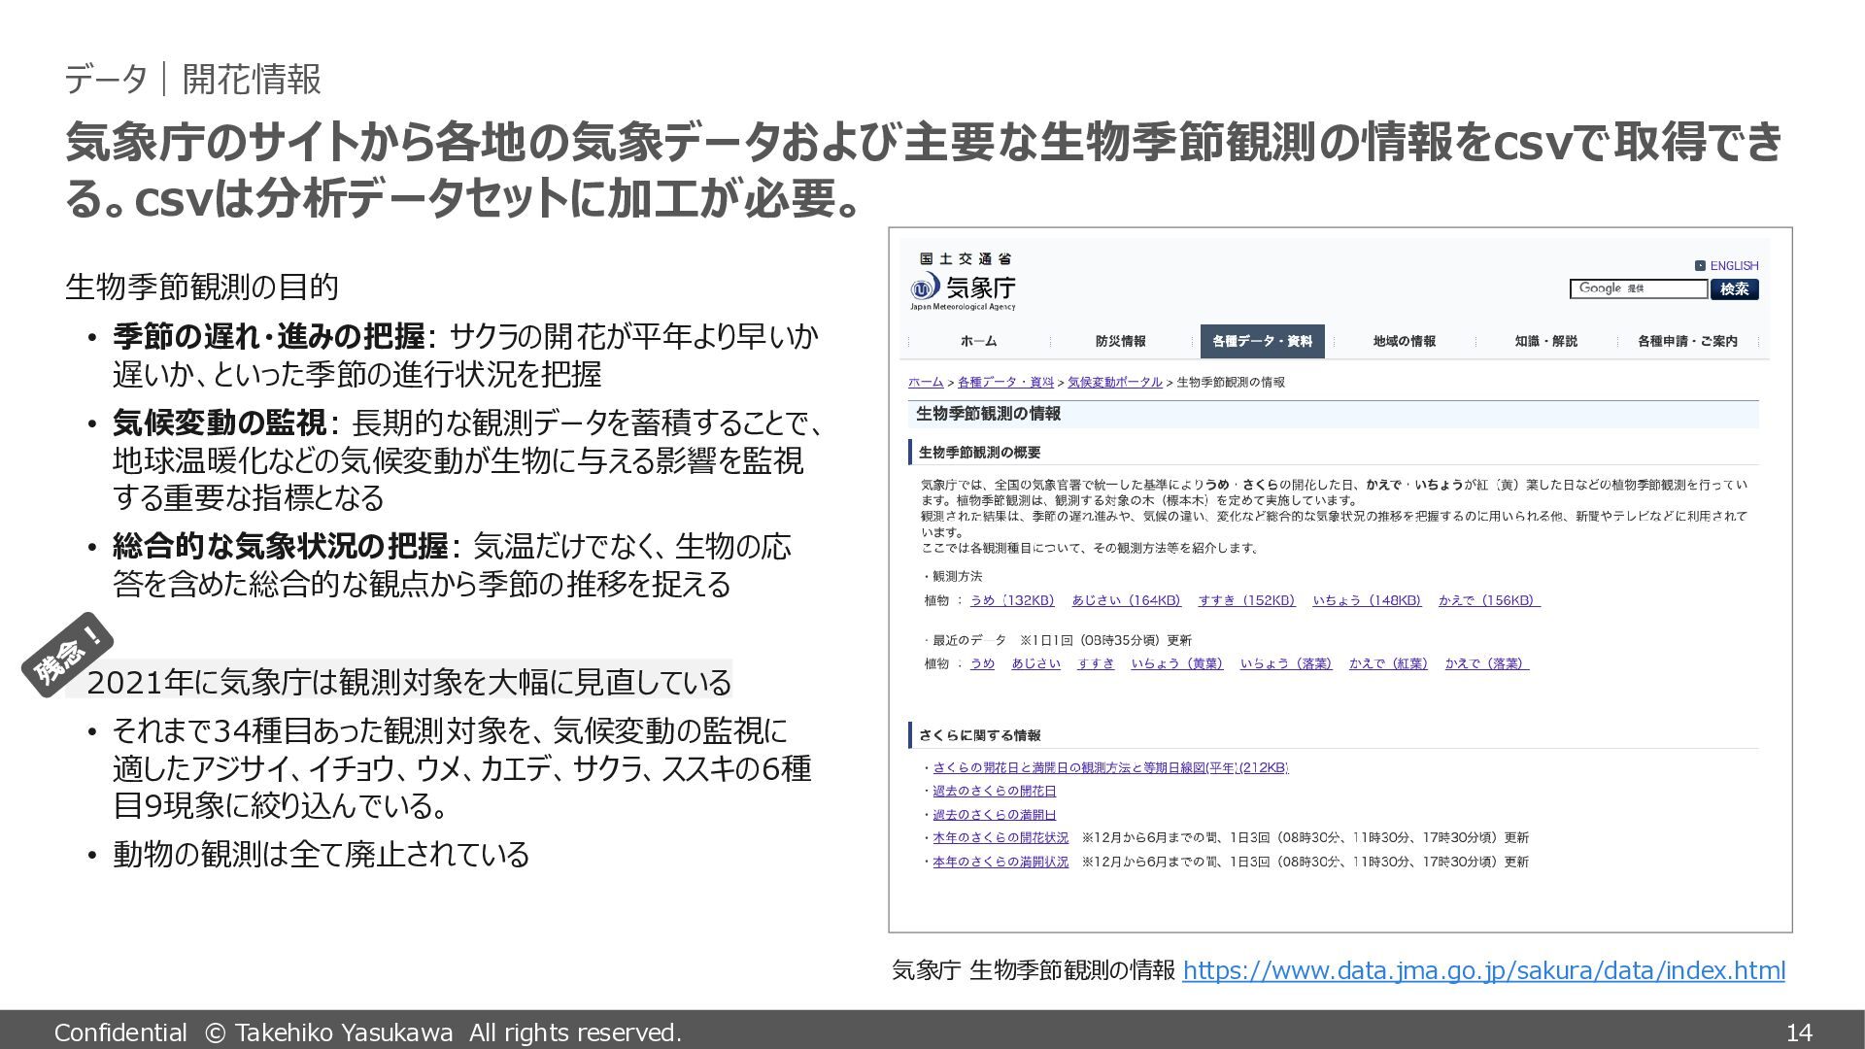
Task: Open the うめ (132KB) observation method link
Action: point(1011,600)
